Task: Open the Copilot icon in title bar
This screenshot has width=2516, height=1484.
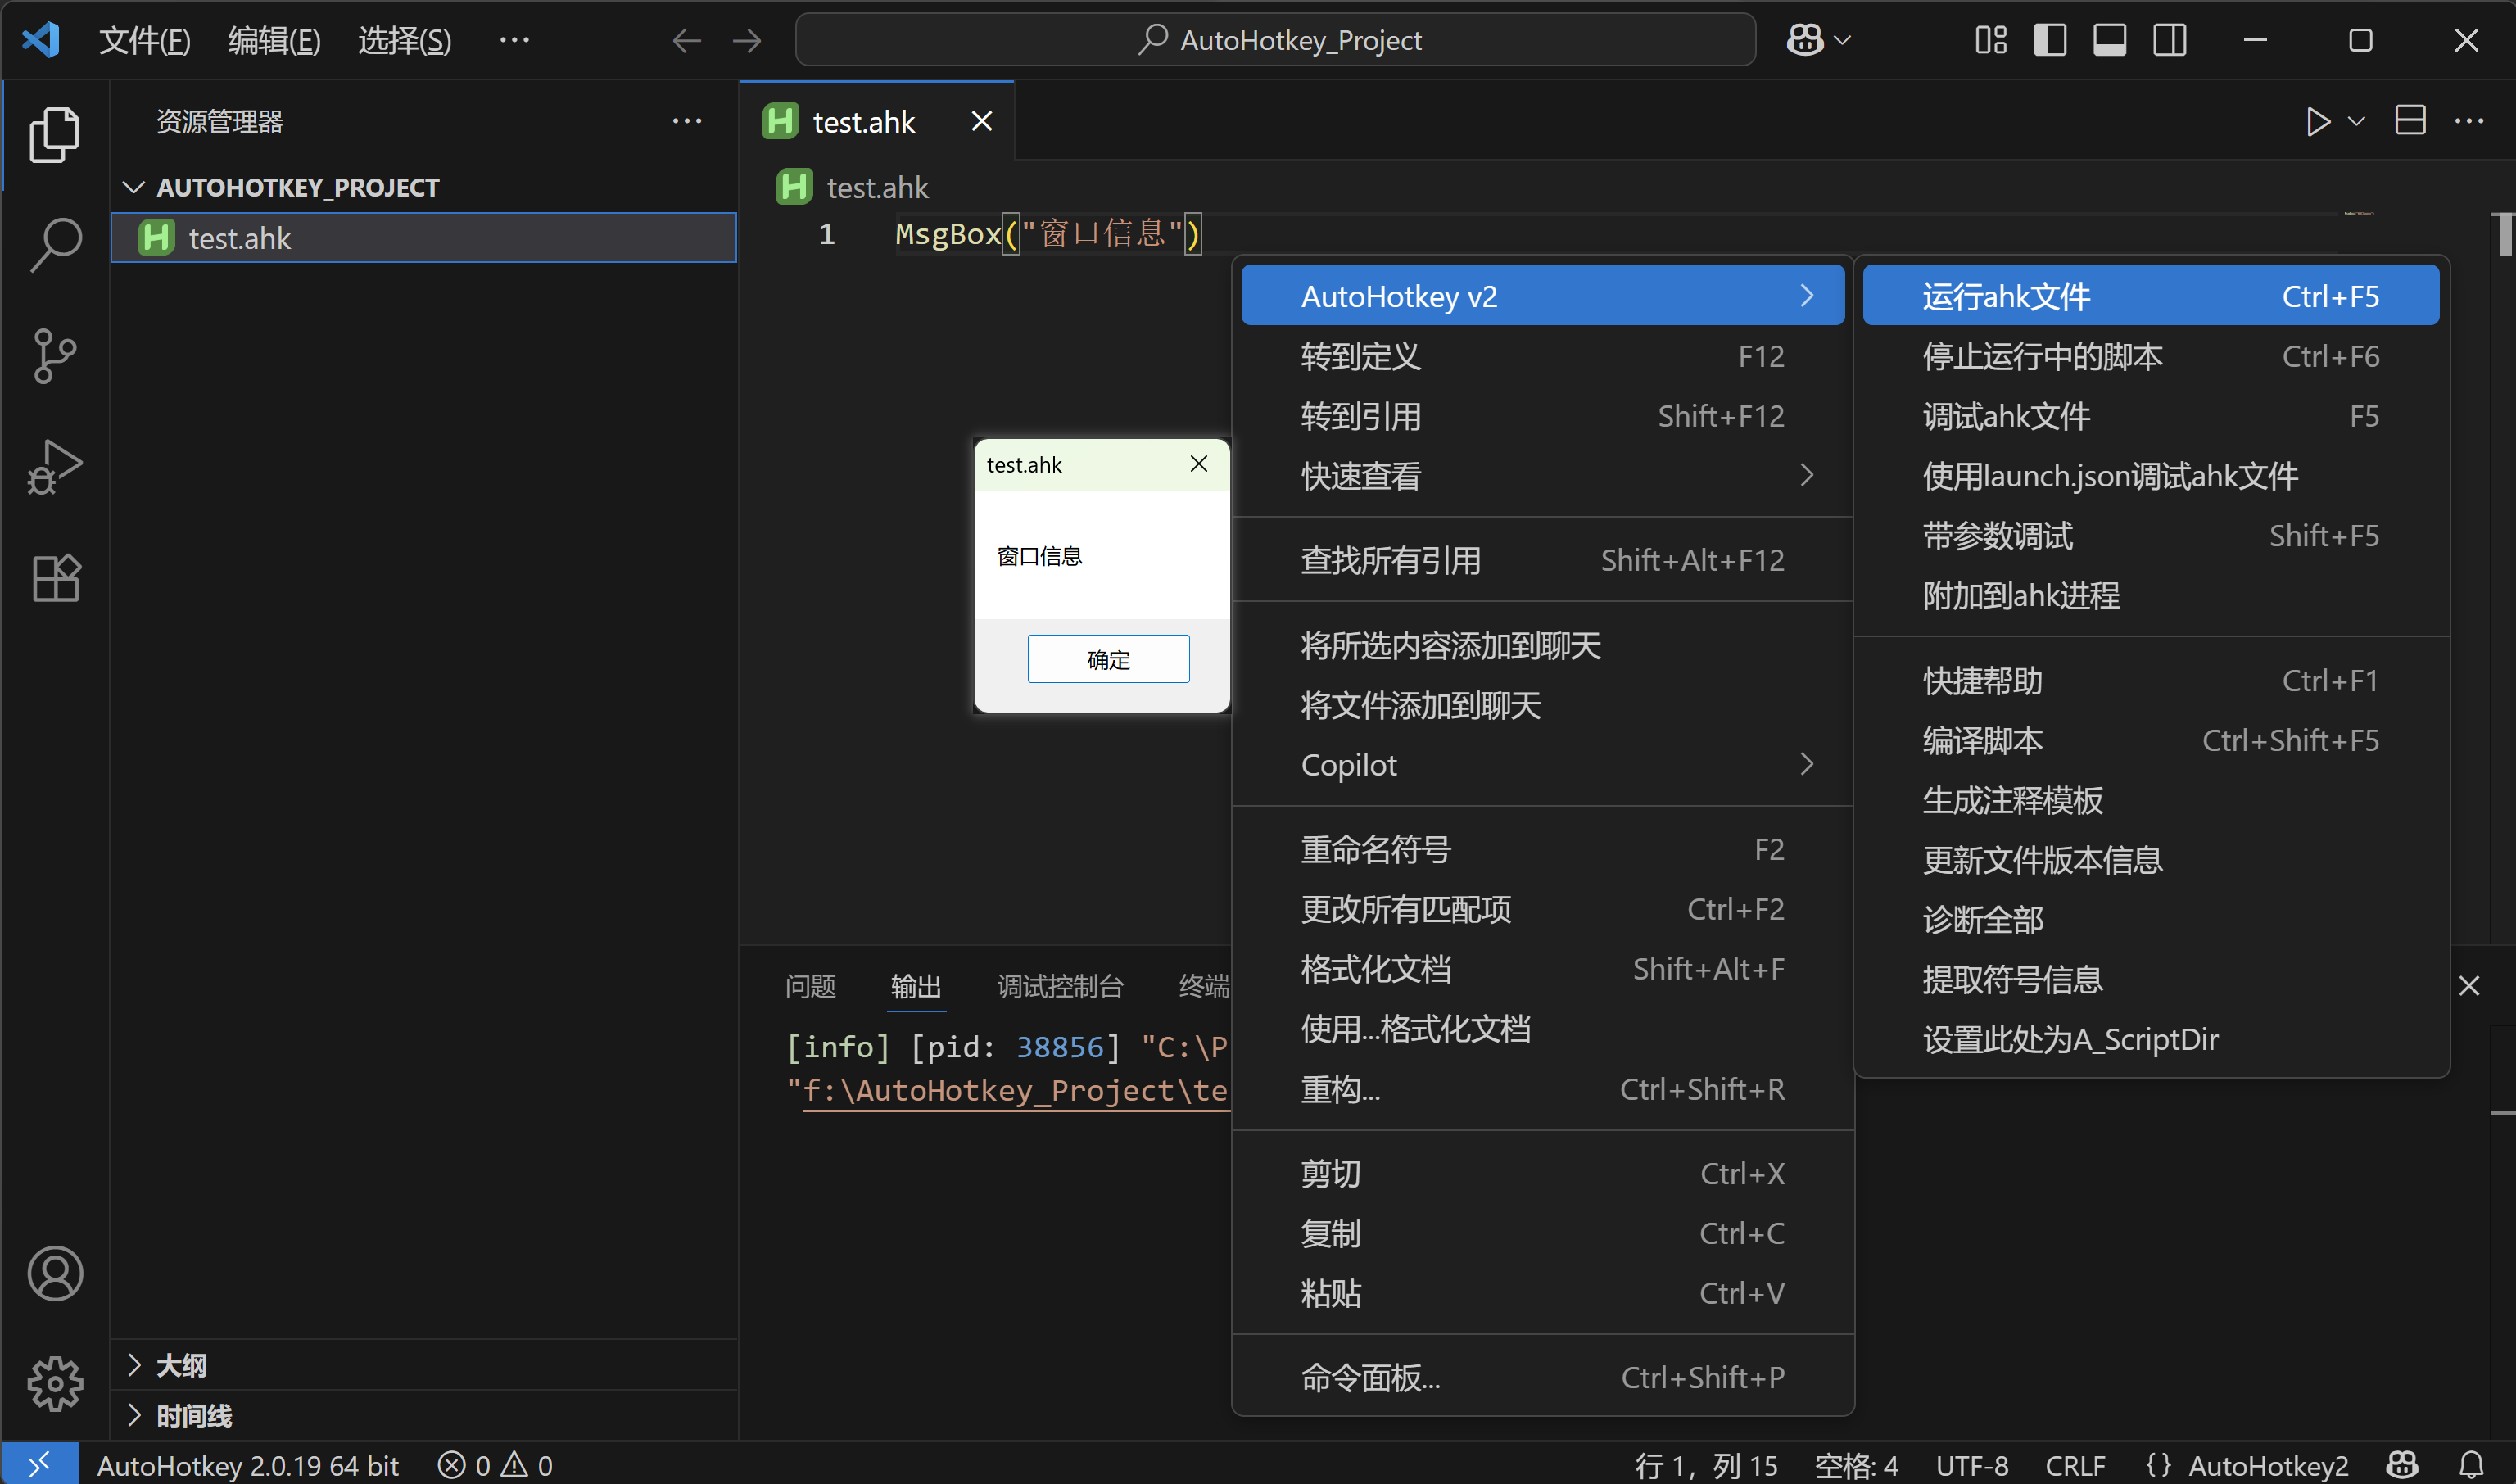Action: (x=1805, y=40)
